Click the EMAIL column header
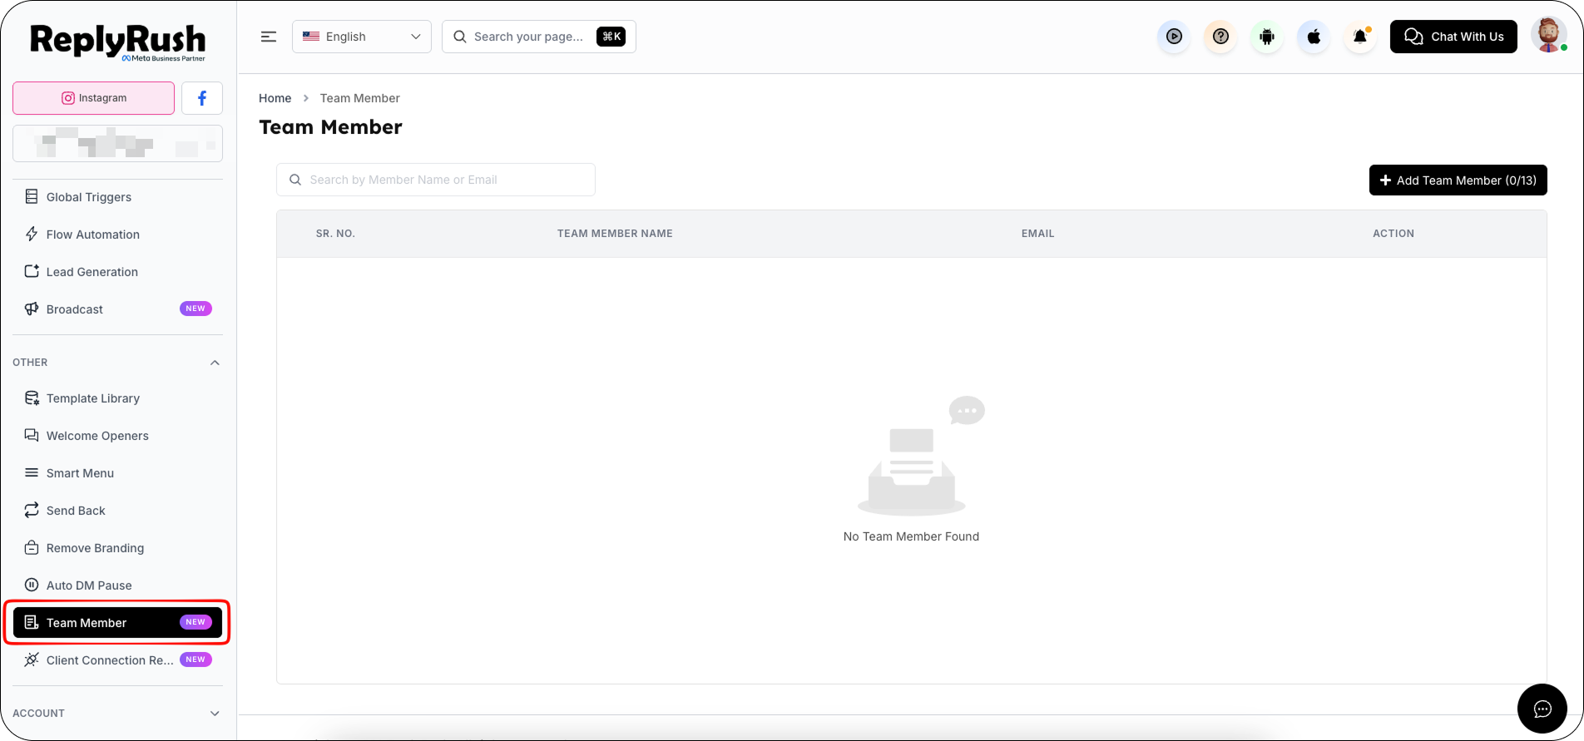 [1038, 234]
